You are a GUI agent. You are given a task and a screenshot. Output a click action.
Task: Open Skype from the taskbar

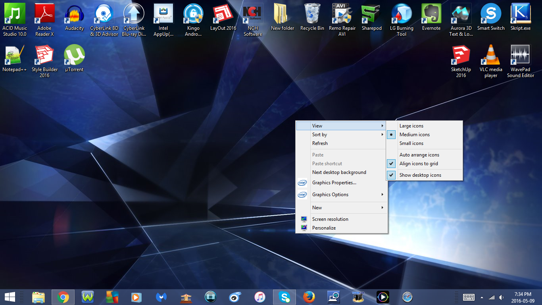(x=284, y=297)
